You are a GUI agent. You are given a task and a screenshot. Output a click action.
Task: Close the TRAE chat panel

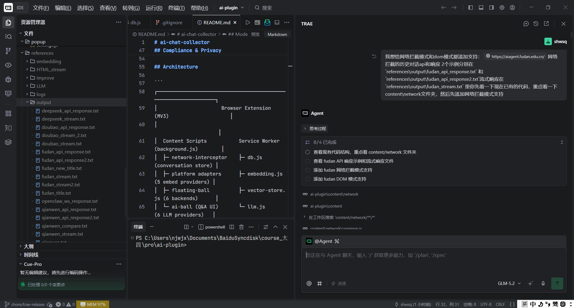564,24
